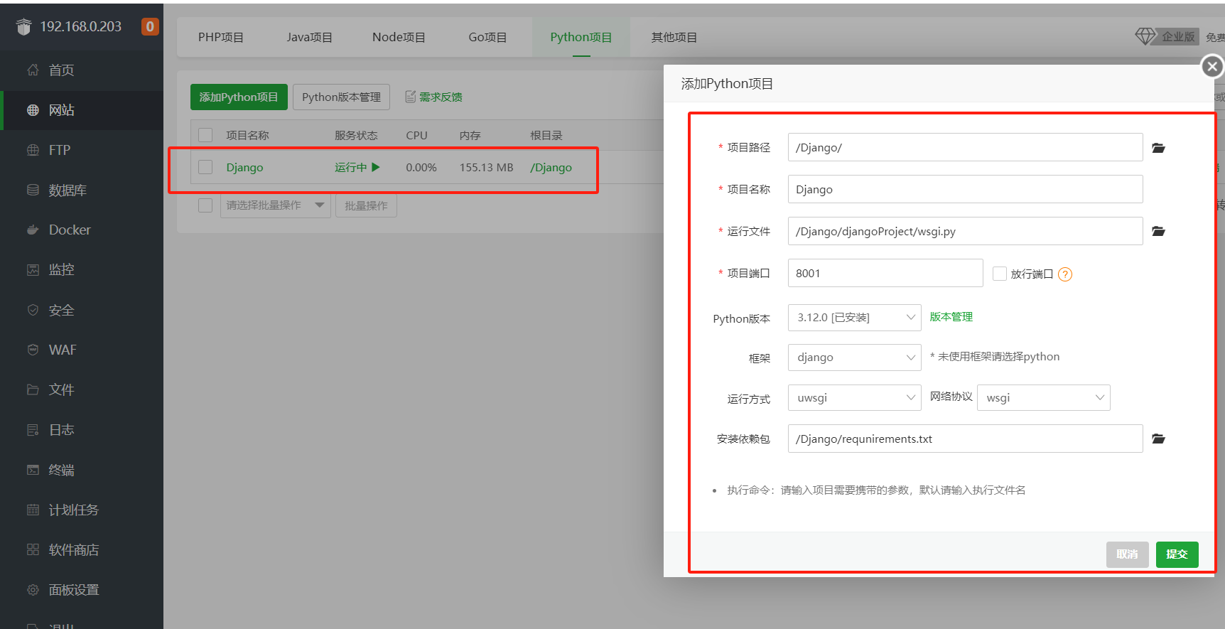Click the 监控 monitor icon
1225x629 pixels.
[x=33, y=269]
